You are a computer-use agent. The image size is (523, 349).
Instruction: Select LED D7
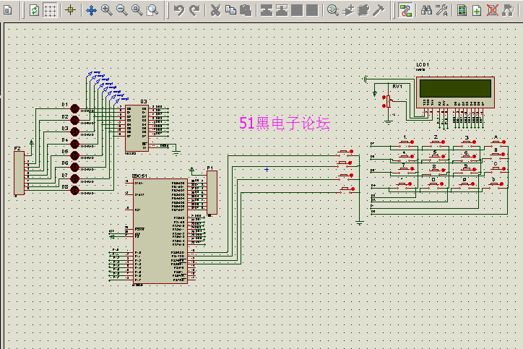[x=74, y=179]
